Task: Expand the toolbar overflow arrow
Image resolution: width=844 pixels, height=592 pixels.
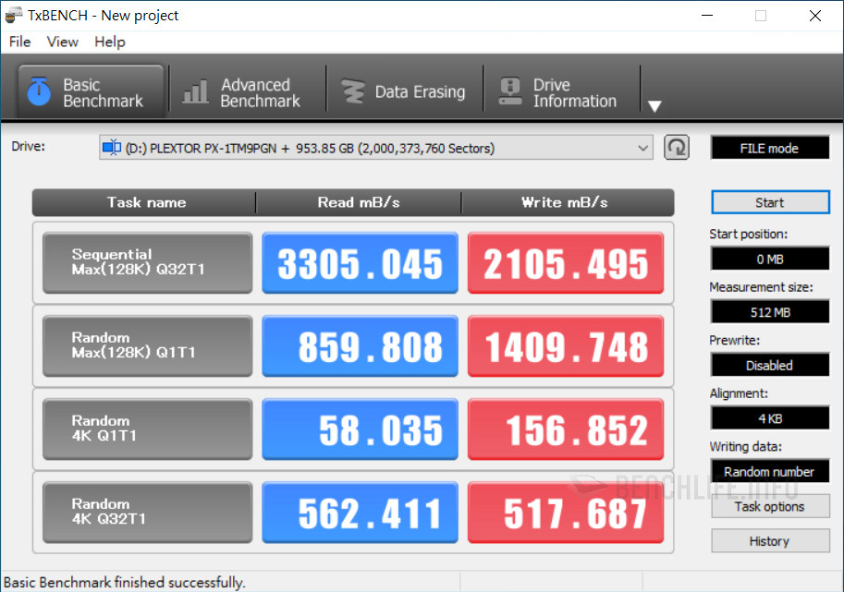Action: [654, 106]
